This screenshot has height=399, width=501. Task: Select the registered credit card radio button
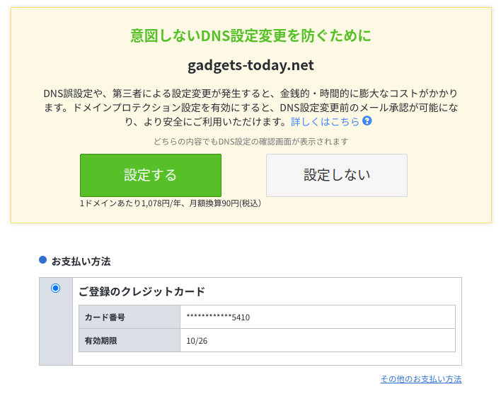56,288
